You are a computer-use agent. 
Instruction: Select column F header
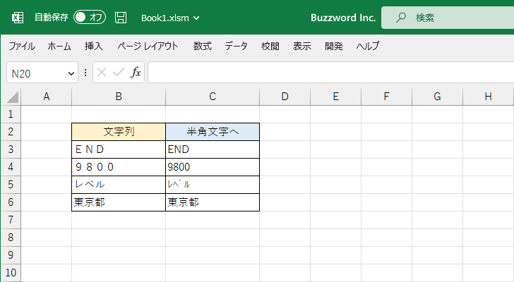[x=386, y=97]
